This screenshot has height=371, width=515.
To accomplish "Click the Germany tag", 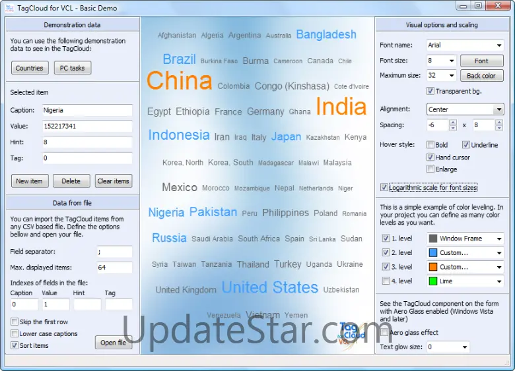I will click(265, 112).
